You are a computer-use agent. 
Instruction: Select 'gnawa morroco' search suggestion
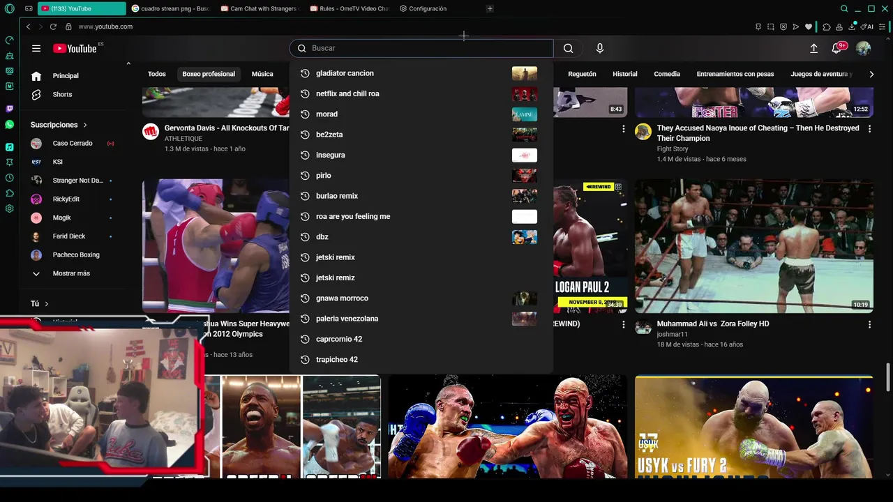(421, 298)
